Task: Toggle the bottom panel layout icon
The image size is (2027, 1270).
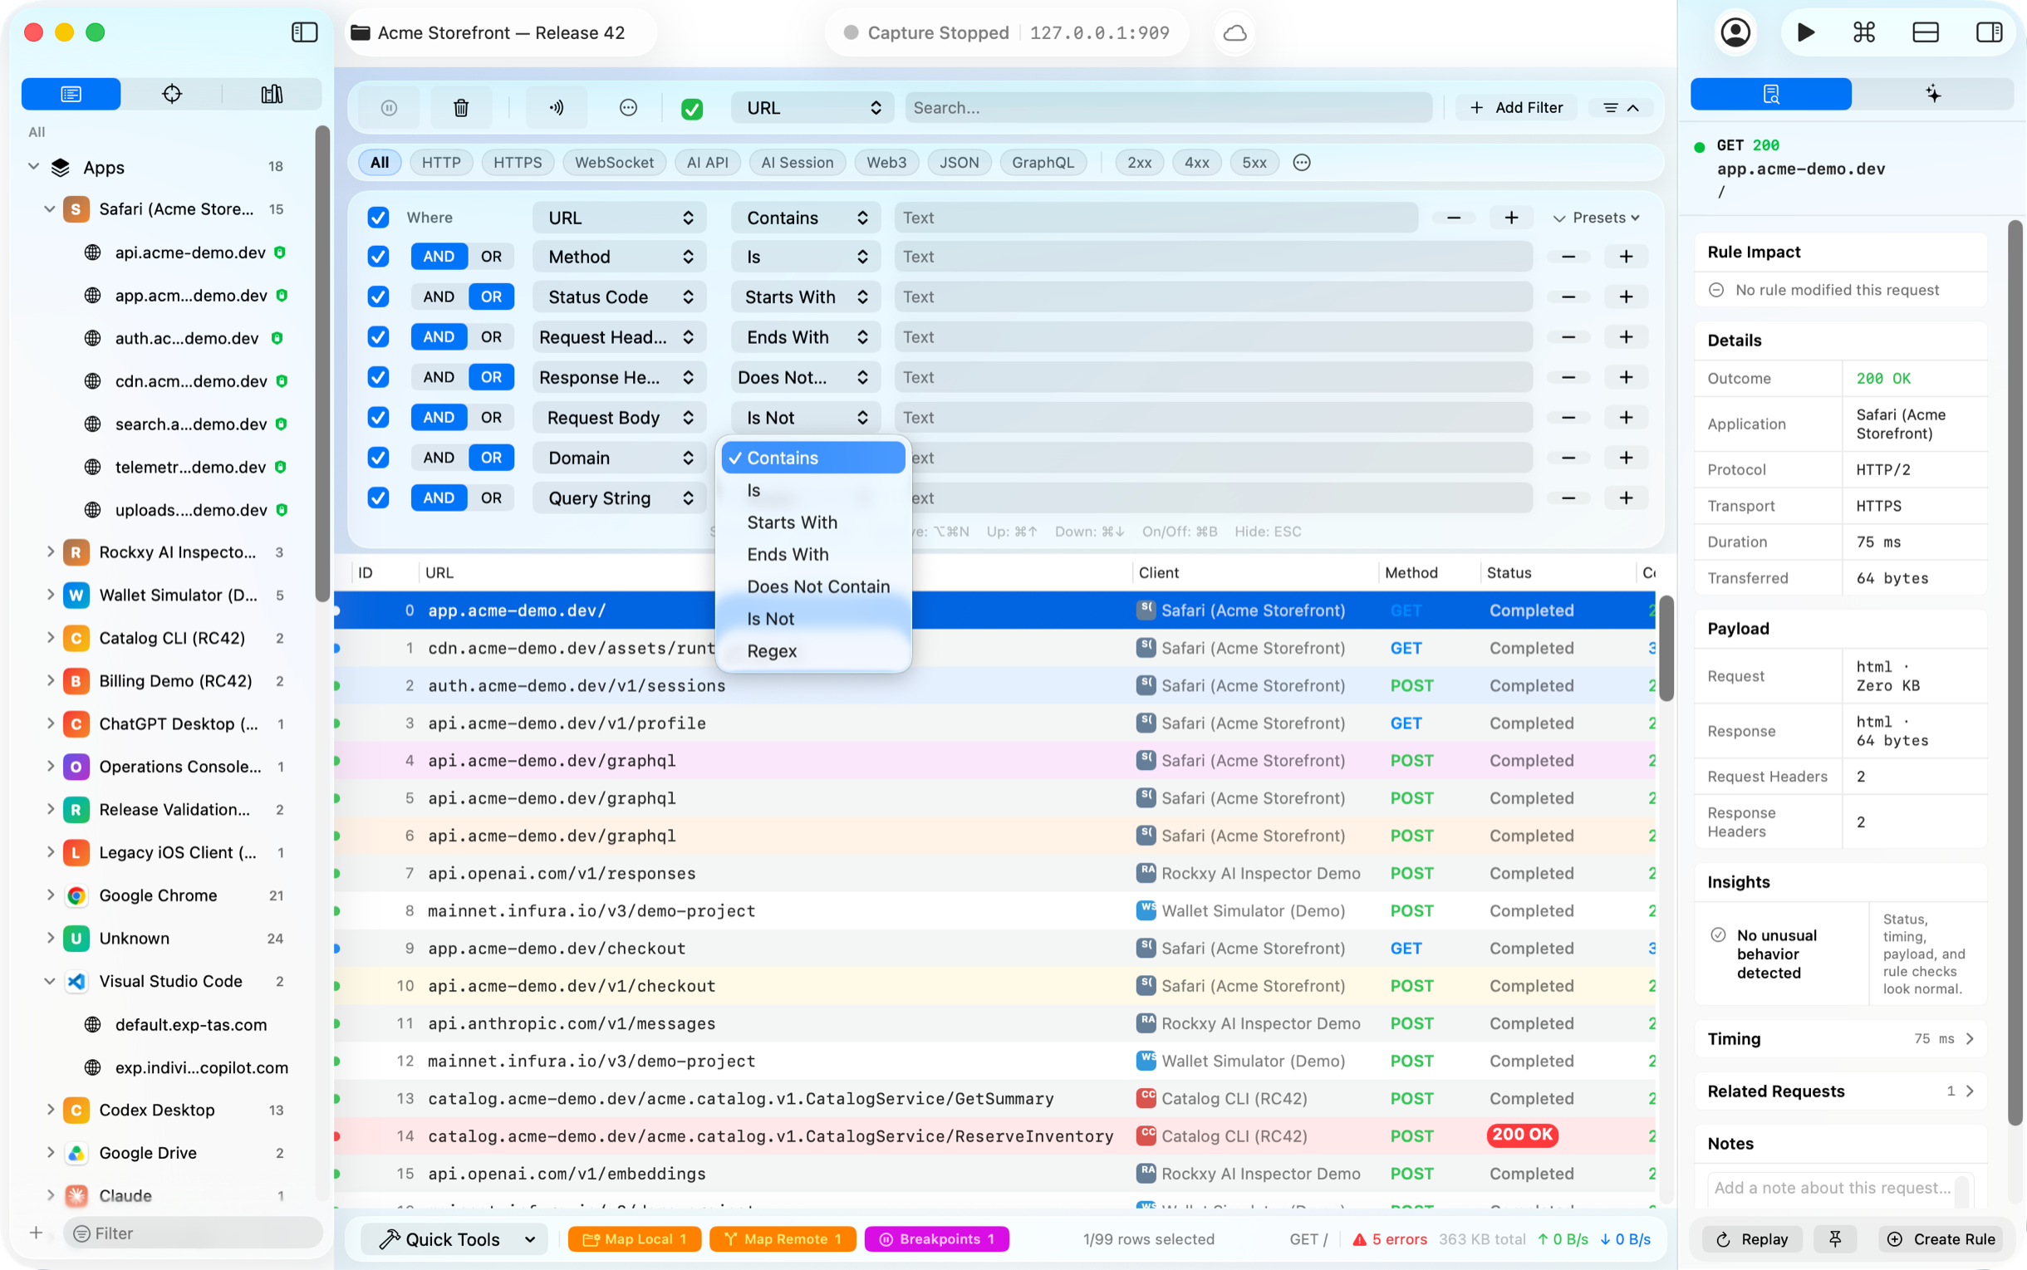Action: (1925, 32)
